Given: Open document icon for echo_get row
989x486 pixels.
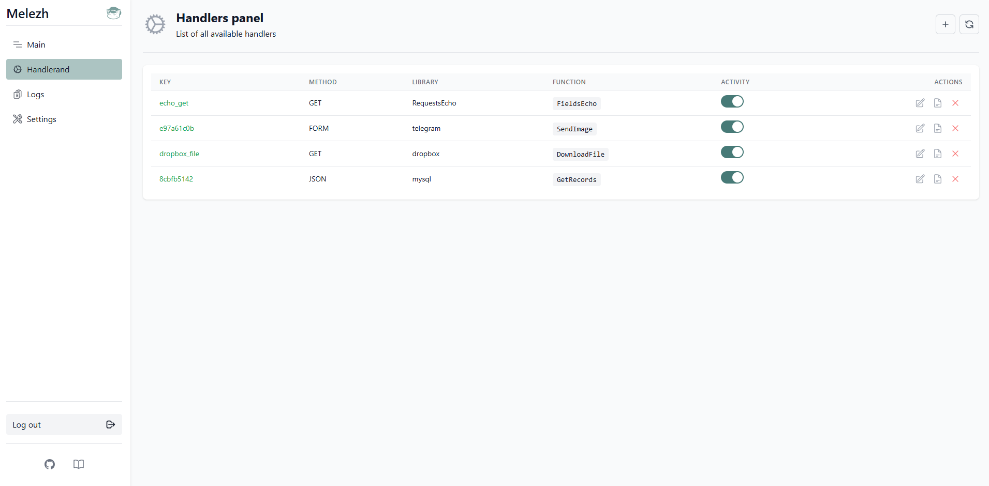Looking at the screenshot, I should [x=937, y=103].
